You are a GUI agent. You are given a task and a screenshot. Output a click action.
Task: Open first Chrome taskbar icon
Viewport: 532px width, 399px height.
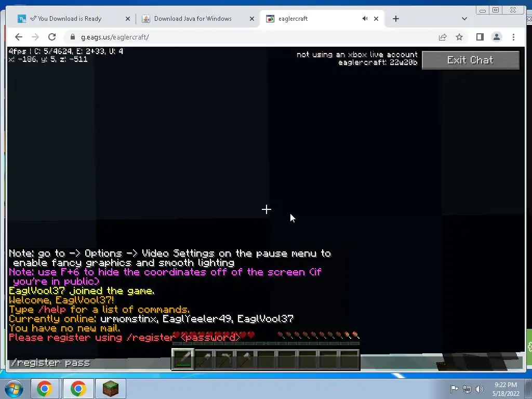pos(45,389)
